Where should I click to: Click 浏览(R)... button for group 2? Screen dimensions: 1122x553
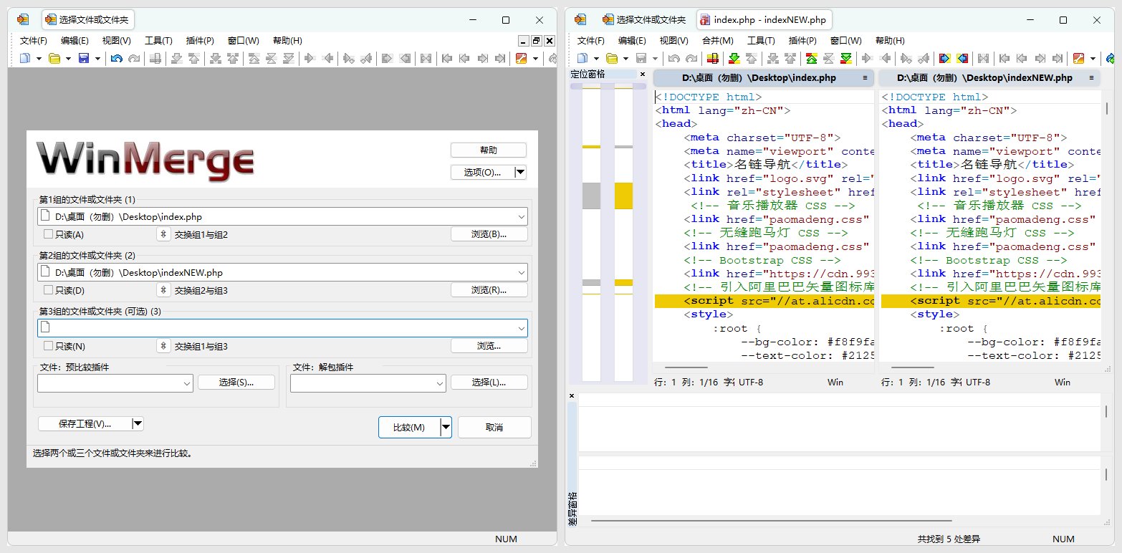point(489,290)
